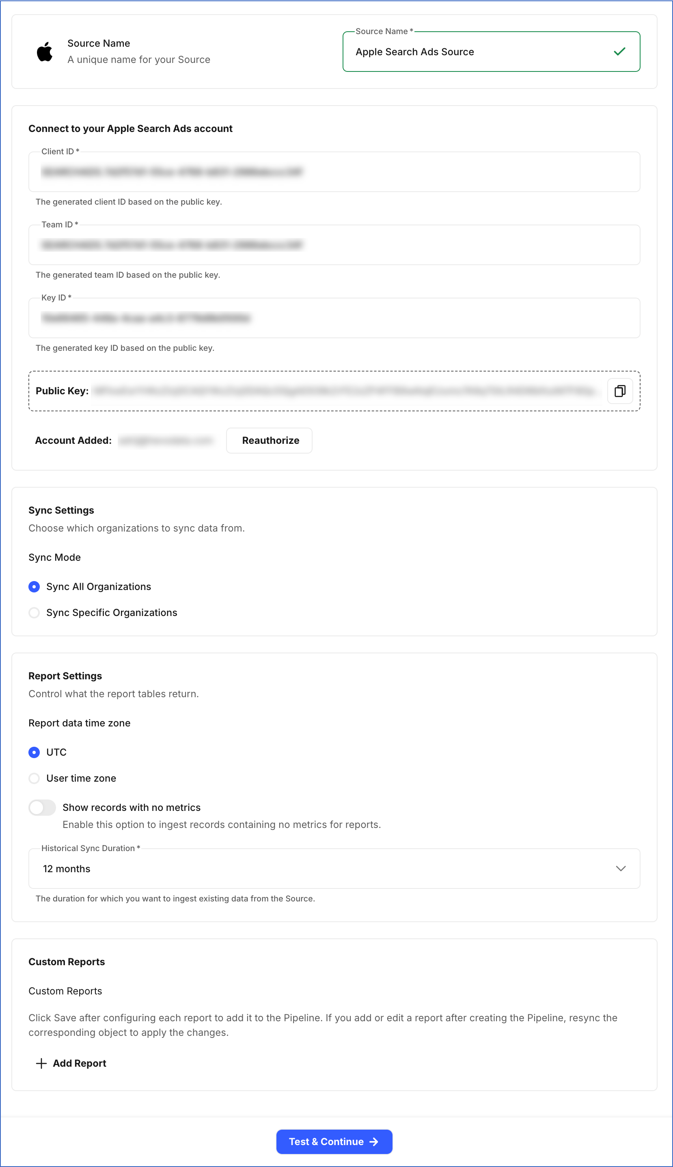Click 'A unique name for your Source' text
The width and height of the screenshot is (673, 1167).
point(139,60)
